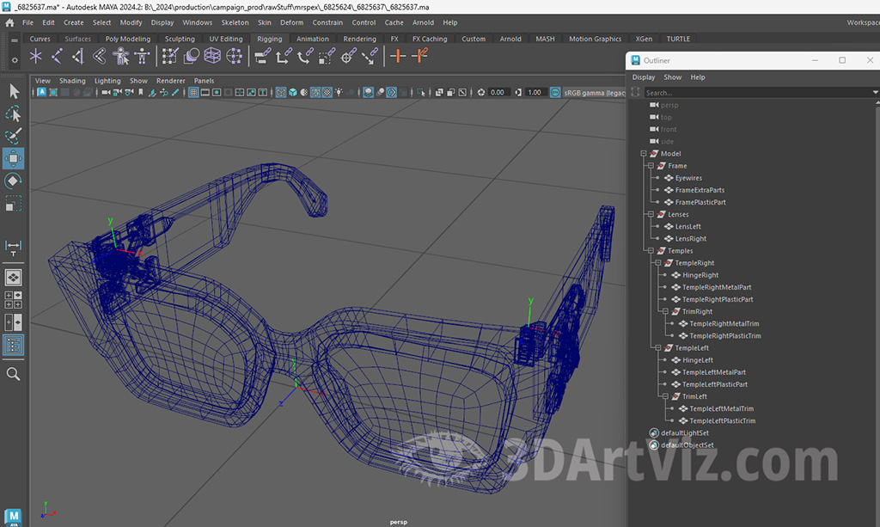Select LensLeft in the Outliner
The width and height of the screenshot is (880, 527).
coord(687,227)
